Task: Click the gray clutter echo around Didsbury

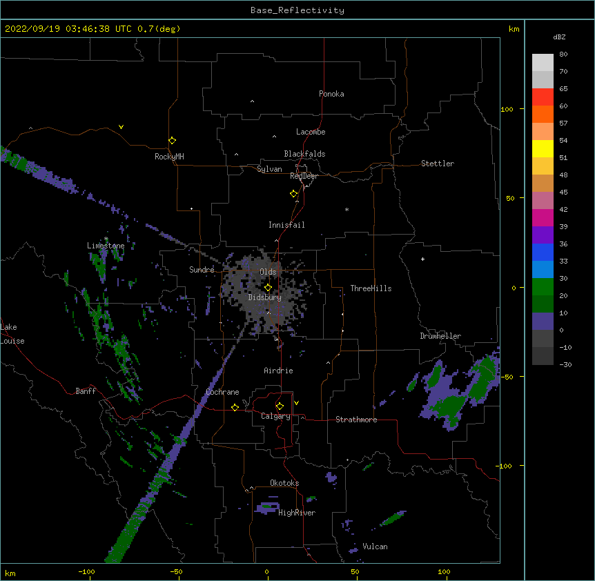Action: click(266, 292)
